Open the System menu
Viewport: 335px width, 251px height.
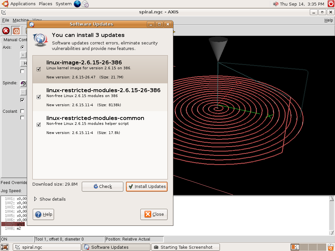[63, 4]
